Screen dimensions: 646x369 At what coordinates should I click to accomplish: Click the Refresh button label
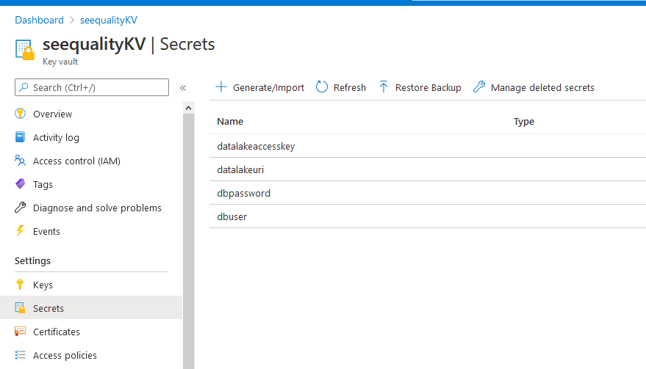click(x=350, y=87)
